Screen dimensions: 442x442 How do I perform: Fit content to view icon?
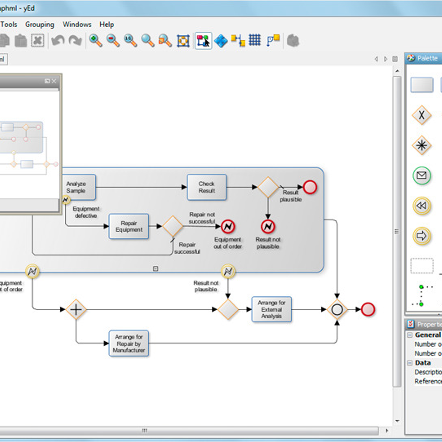pyautogui.click(x=183, y=41)
